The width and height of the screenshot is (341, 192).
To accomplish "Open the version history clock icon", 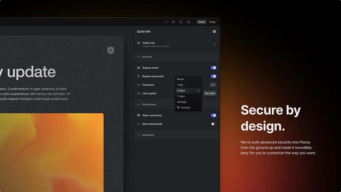I will pyautogui.click(x=189, y=22).
